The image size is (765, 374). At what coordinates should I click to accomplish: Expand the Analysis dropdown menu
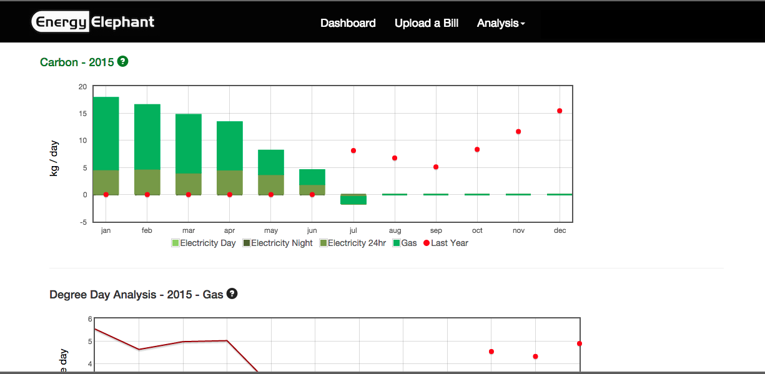[501, 23]
